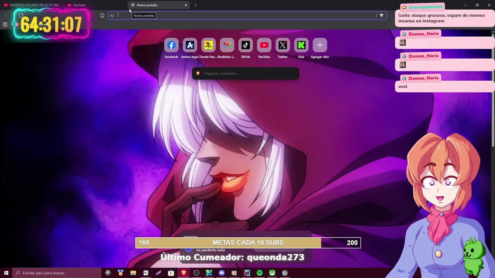Open the purple feather app in taskbar
495x278 pixels.
coord(159,273)
